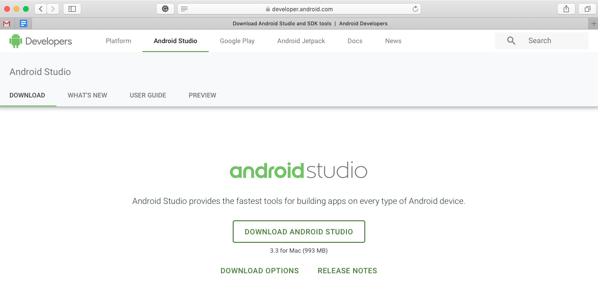The width and height of the screenshot is (598, 300).
Task: Show the Safari sidebar
Action: (72, 9)
